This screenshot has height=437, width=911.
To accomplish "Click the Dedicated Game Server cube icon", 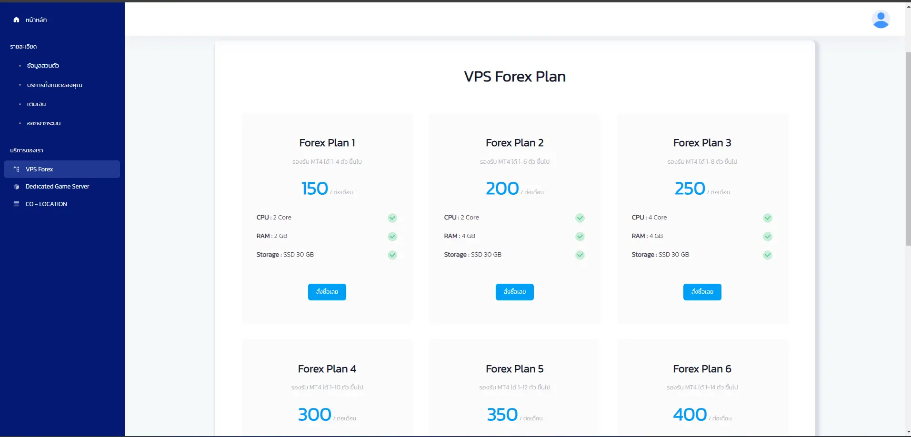I will click(17, 187).
